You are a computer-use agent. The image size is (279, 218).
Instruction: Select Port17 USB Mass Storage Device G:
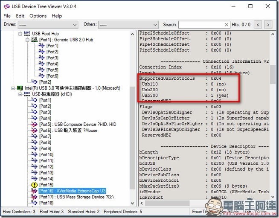point(77,197)
